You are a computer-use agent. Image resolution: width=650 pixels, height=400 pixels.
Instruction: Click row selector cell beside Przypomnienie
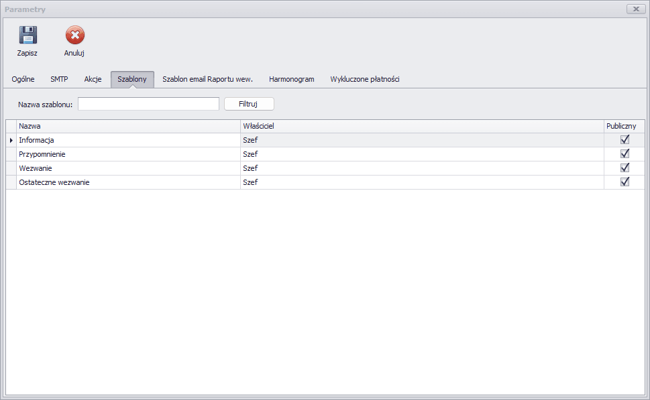coord(11,154)
